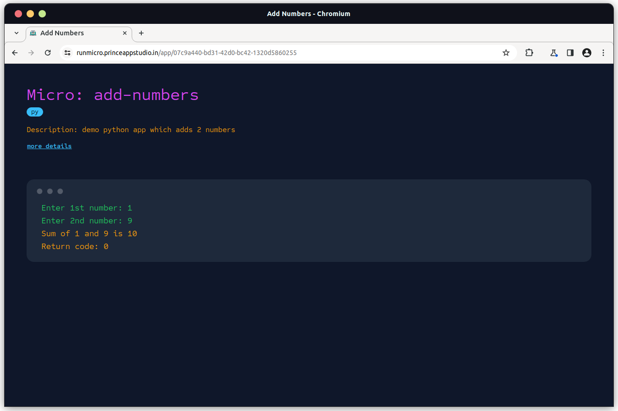The width and height of the screenshot is (618, 411).
Task: Open Chrome Labs flask icon
Action: coord(554,53)
